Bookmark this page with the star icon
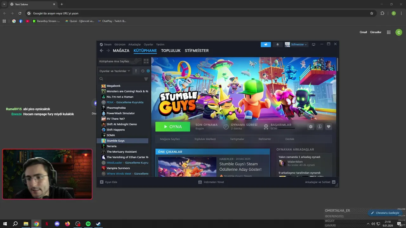The height and width of the screenshot is (228, 406). coord(372,13)
